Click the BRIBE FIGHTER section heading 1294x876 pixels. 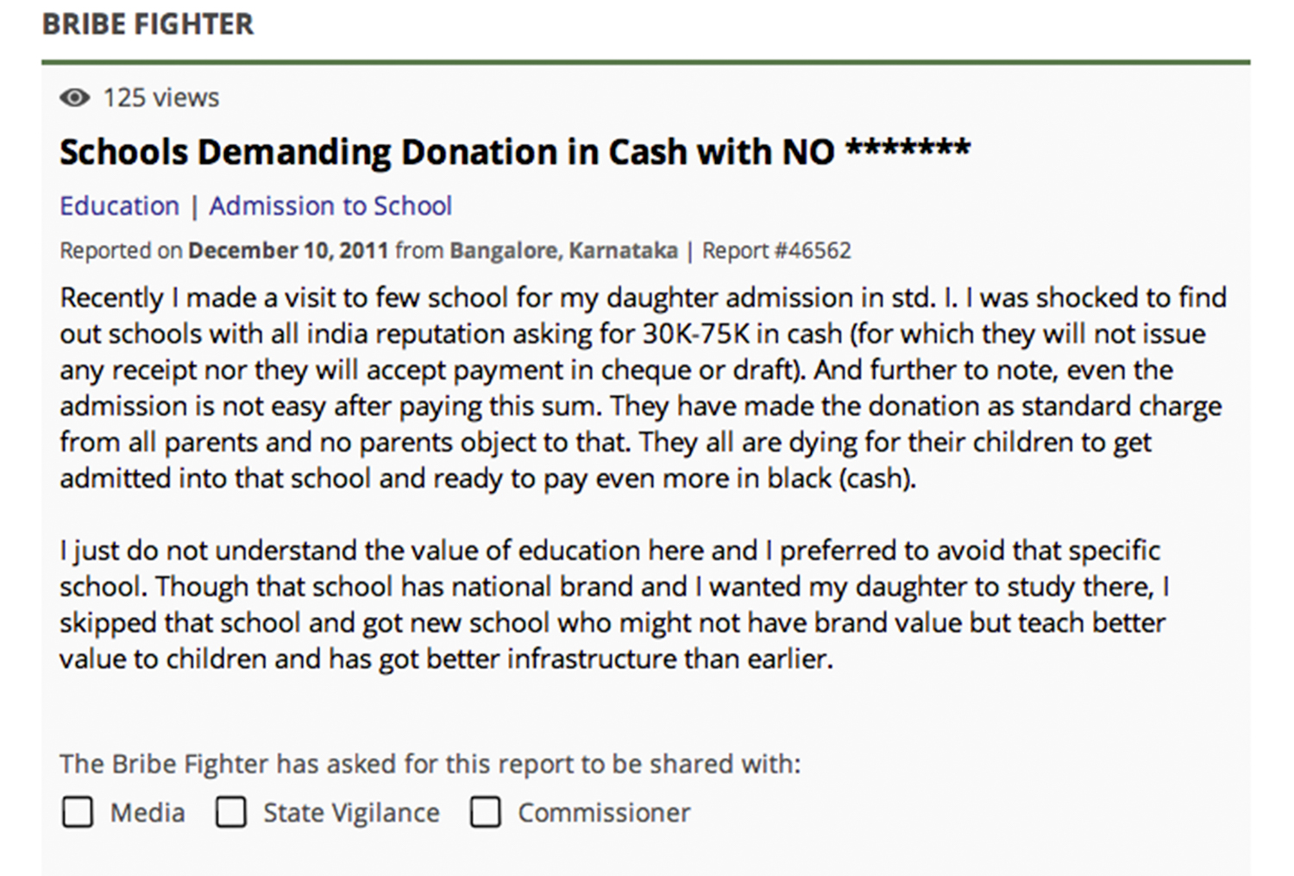pos(148,24)
